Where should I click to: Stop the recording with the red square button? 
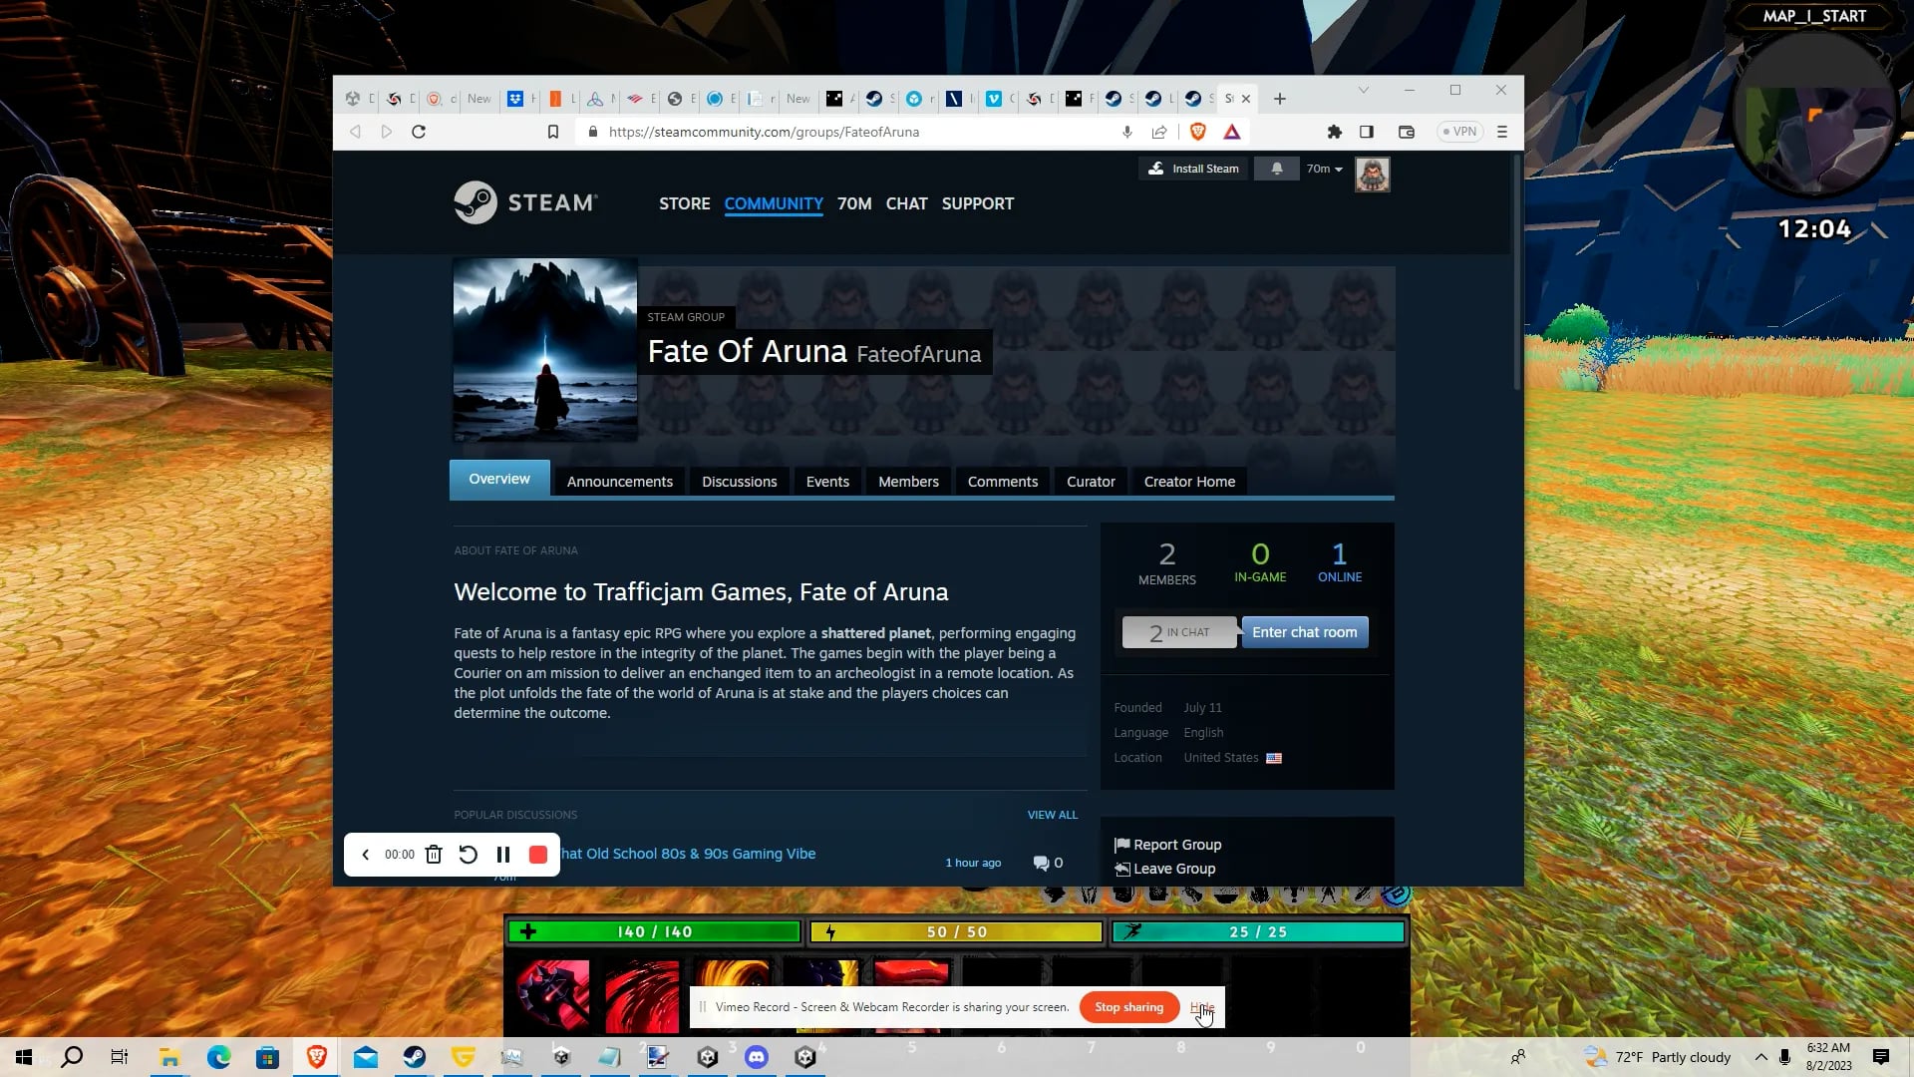(x=538, y=855)
